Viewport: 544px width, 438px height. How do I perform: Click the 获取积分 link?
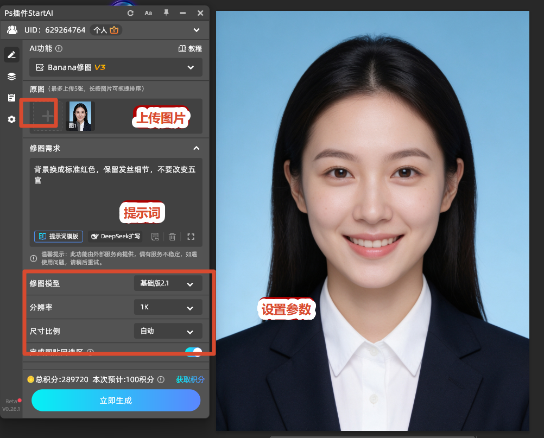[190, 379]
